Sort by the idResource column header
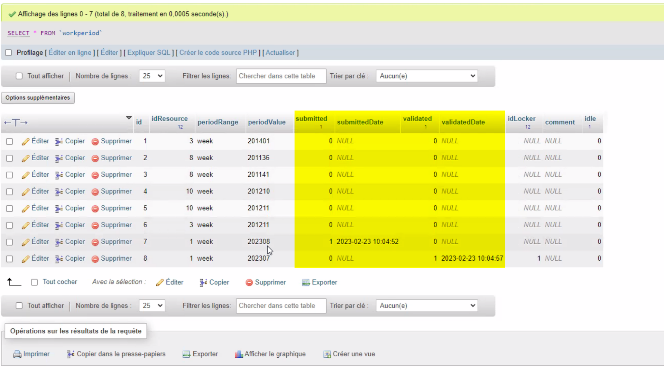 click(169, 119)
